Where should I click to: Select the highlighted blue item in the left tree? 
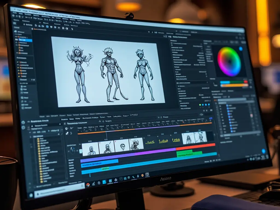pyautogui.click(x=24, y=40)
